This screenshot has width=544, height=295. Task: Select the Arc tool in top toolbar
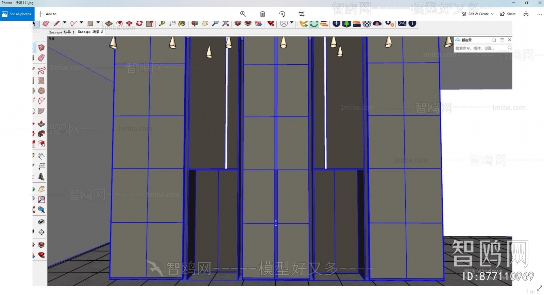click(x=73, y=23)
